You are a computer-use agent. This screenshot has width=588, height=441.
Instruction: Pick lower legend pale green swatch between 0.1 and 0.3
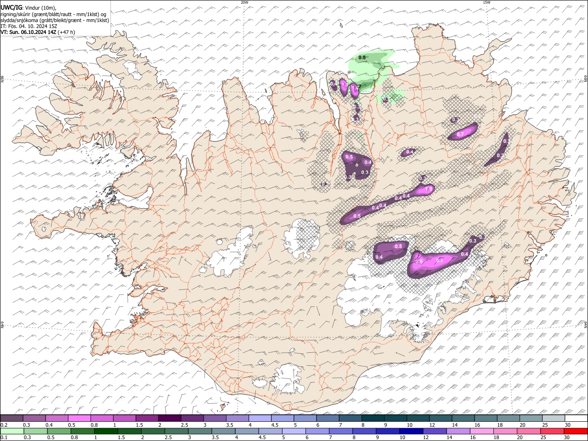tap(11, 431)
